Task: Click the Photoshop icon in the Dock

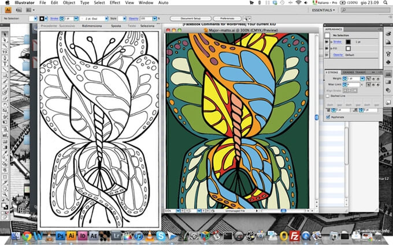Action: click(x=61, y=236)
